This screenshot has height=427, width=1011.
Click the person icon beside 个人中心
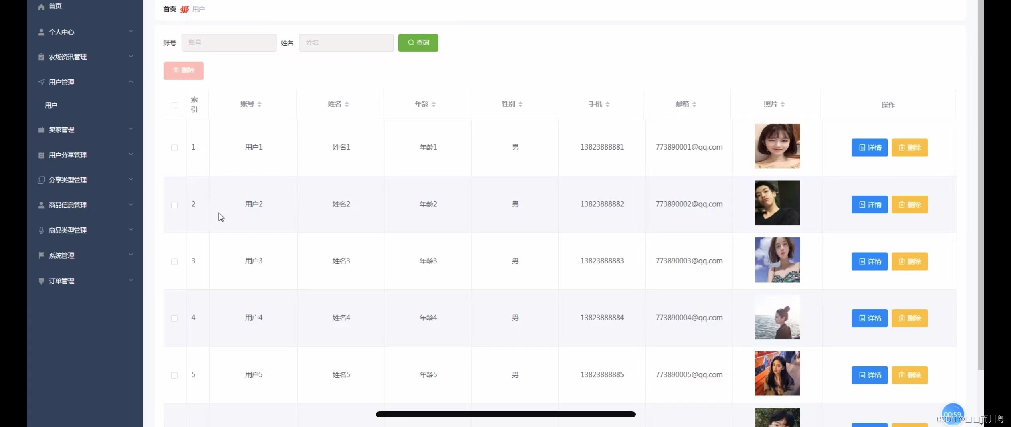41,32
